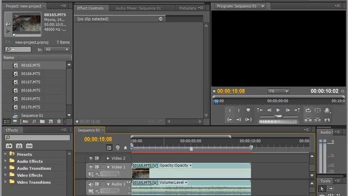Screen dimensions: 348x196
Task: Toggle Video 2 track output eye icon
Action: (x=91, y=158)
